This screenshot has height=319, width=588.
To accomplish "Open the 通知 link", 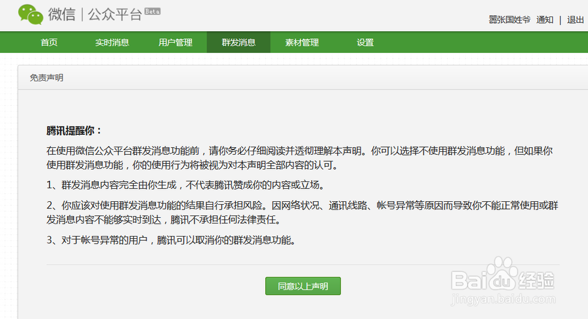I will 545,20.
